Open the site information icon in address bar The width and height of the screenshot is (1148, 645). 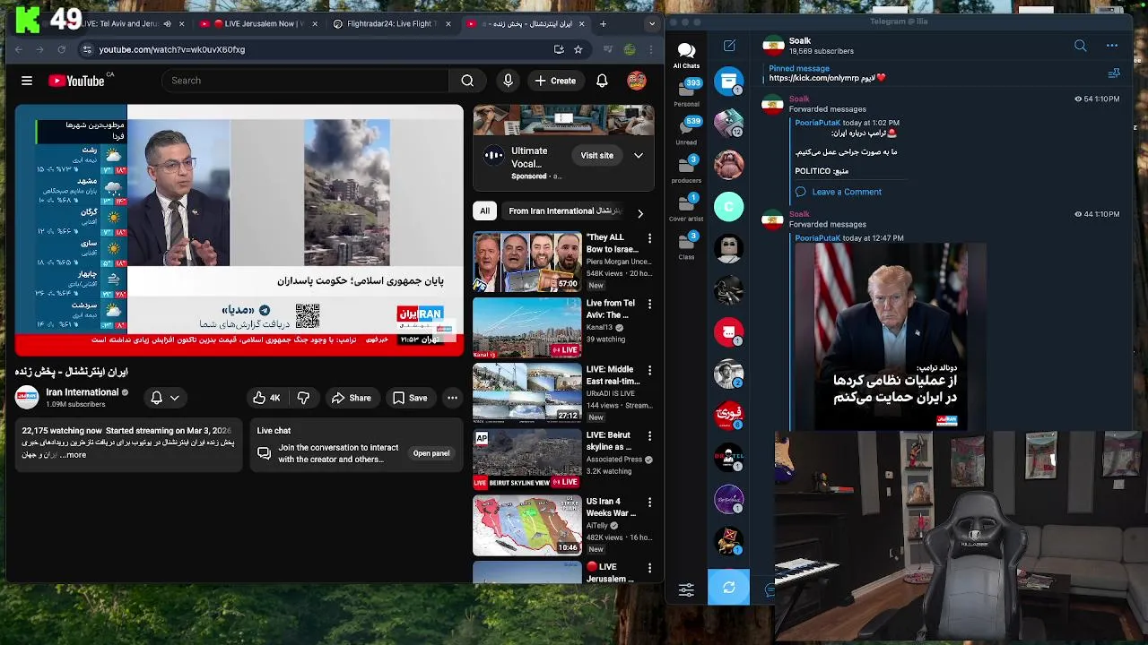86,49
